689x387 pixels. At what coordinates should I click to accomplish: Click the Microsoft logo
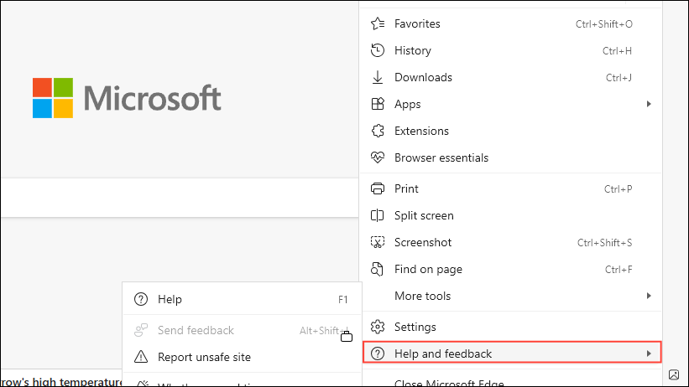click(127, 98)
